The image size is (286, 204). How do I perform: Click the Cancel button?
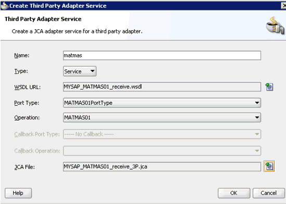coord(268,193)
